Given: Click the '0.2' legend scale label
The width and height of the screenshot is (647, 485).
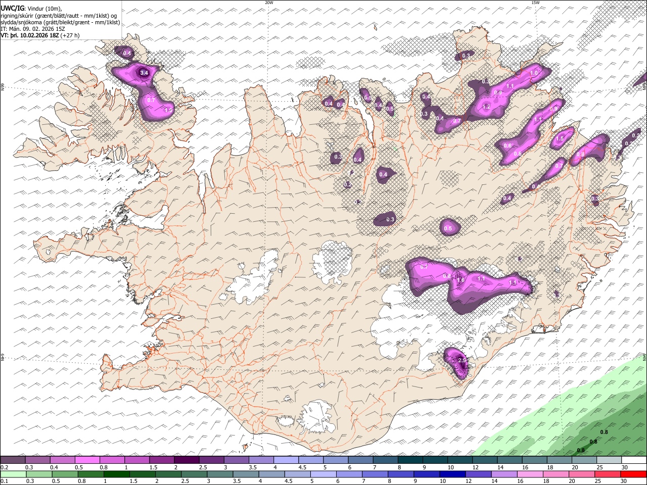Looking at the screenshot, I should [4, 467].
